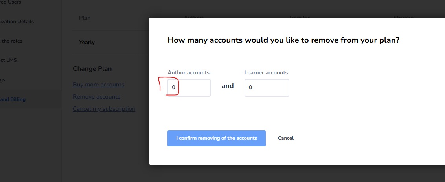
Task: Click the Change Plan heading
Action: 92,68
